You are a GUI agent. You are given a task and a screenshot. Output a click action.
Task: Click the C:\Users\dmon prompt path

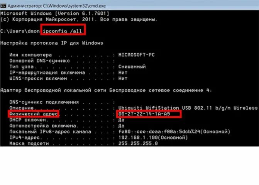20,31
